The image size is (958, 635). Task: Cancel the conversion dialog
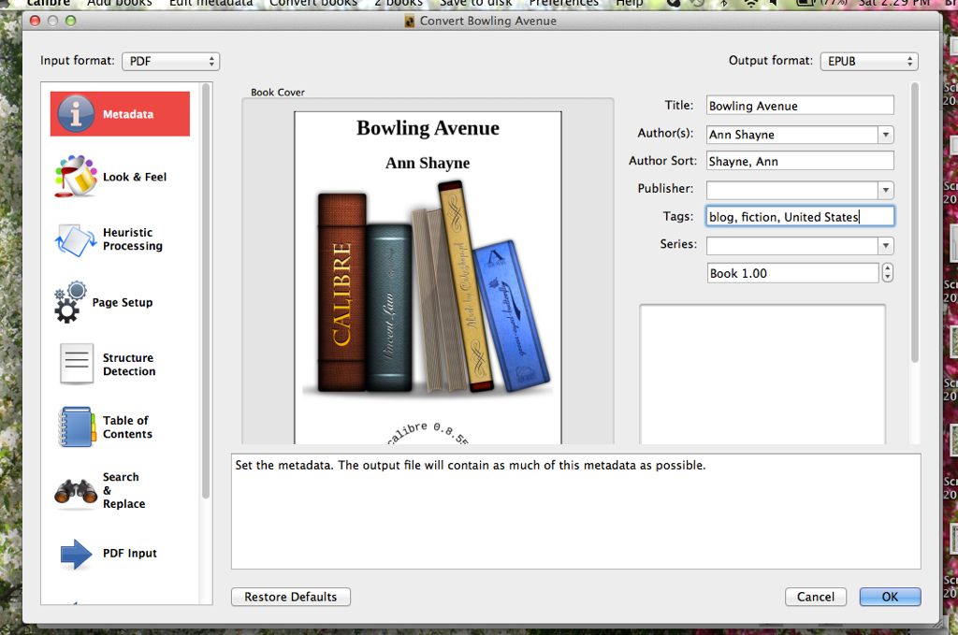point(816,597)
